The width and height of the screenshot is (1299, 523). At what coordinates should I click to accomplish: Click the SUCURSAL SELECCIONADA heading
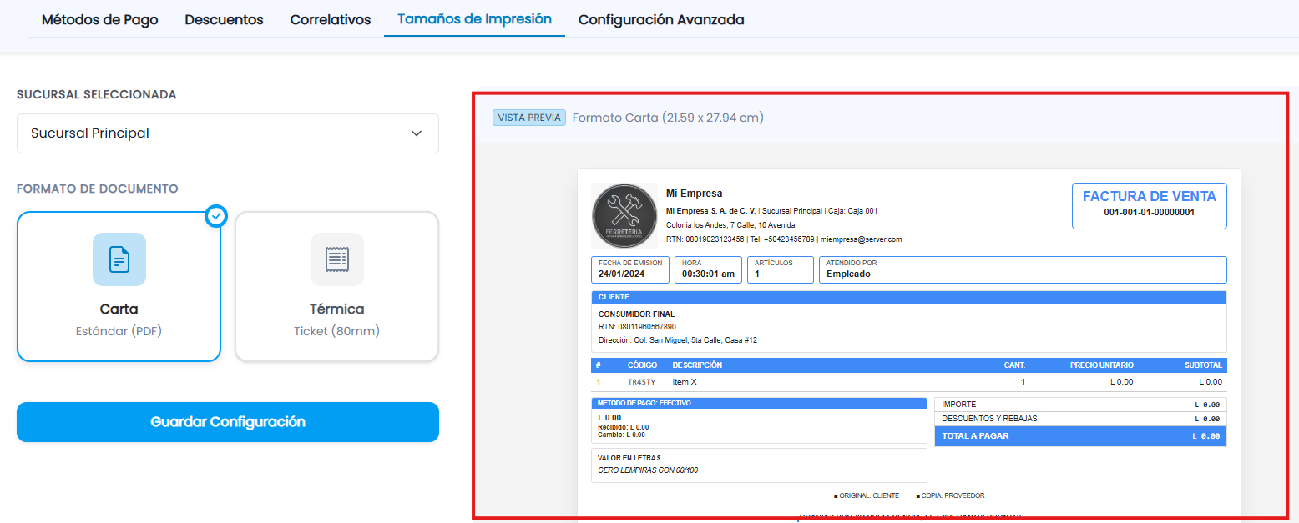coord(97,95)
